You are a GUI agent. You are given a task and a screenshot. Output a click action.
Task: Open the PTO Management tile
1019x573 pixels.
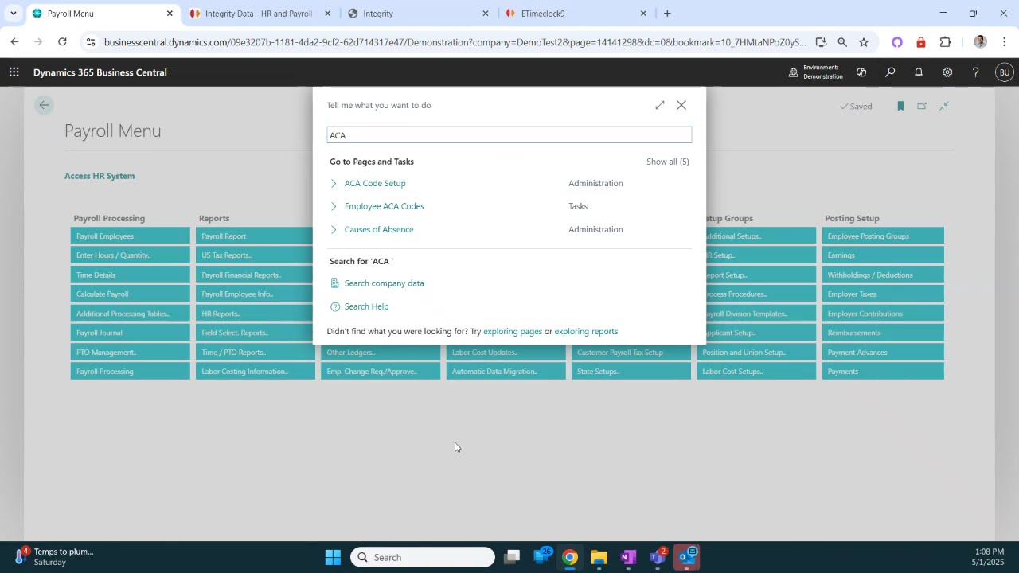131,353
